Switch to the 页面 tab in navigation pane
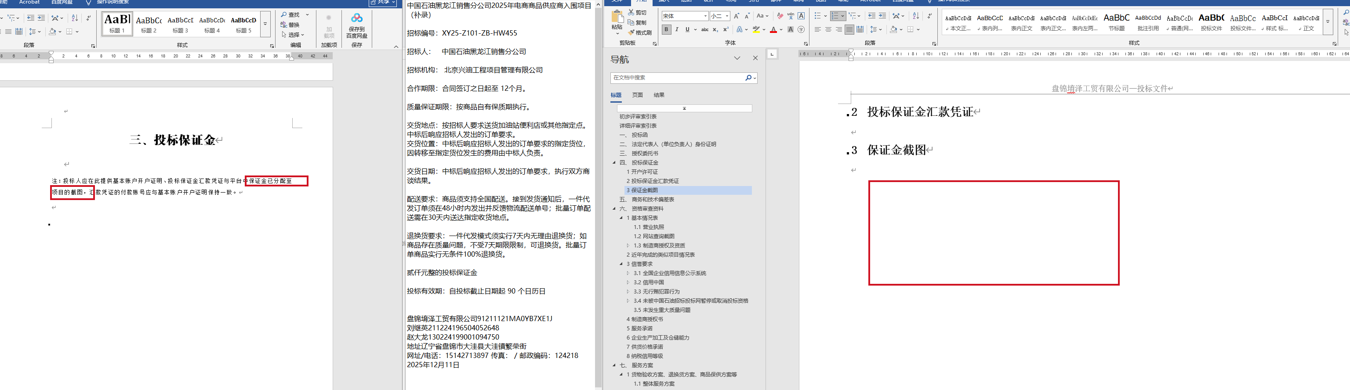Viewport: 1350px width, 390px height. point(637,95)
